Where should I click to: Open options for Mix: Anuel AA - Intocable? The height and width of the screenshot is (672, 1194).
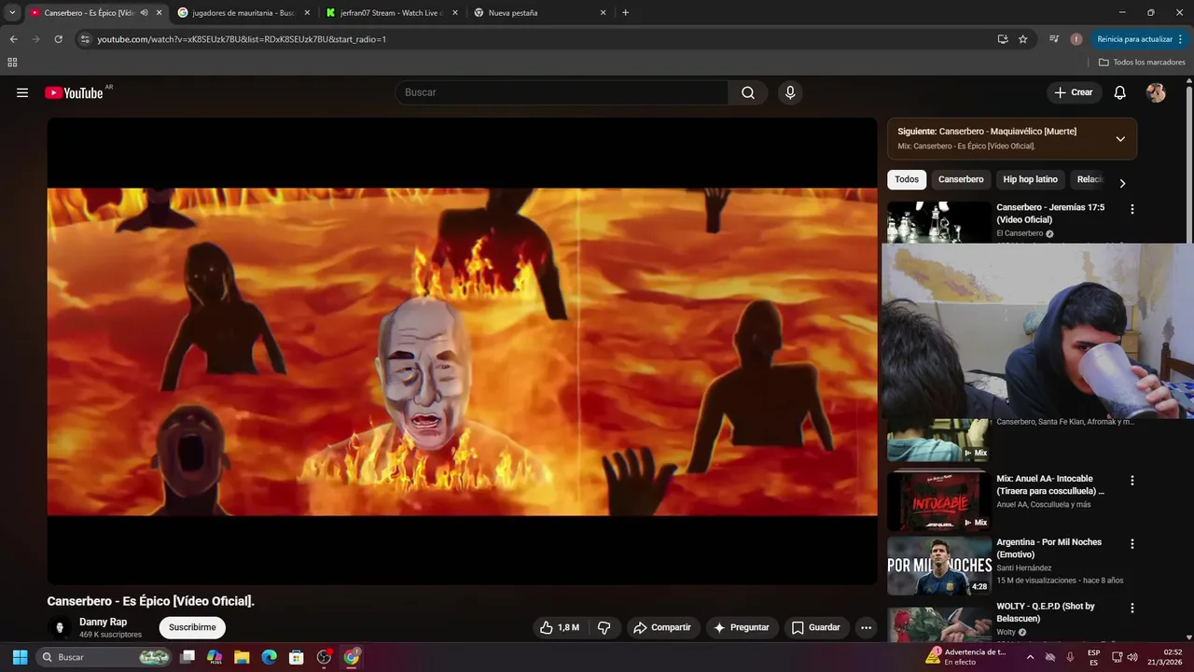(x=1132, y=481)
